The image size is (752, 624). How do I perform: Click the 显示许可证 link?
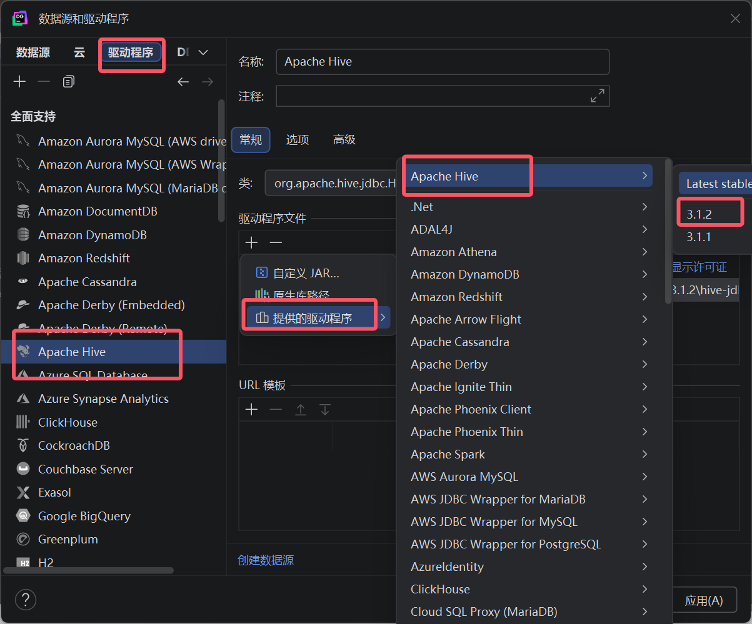(699, 267)
